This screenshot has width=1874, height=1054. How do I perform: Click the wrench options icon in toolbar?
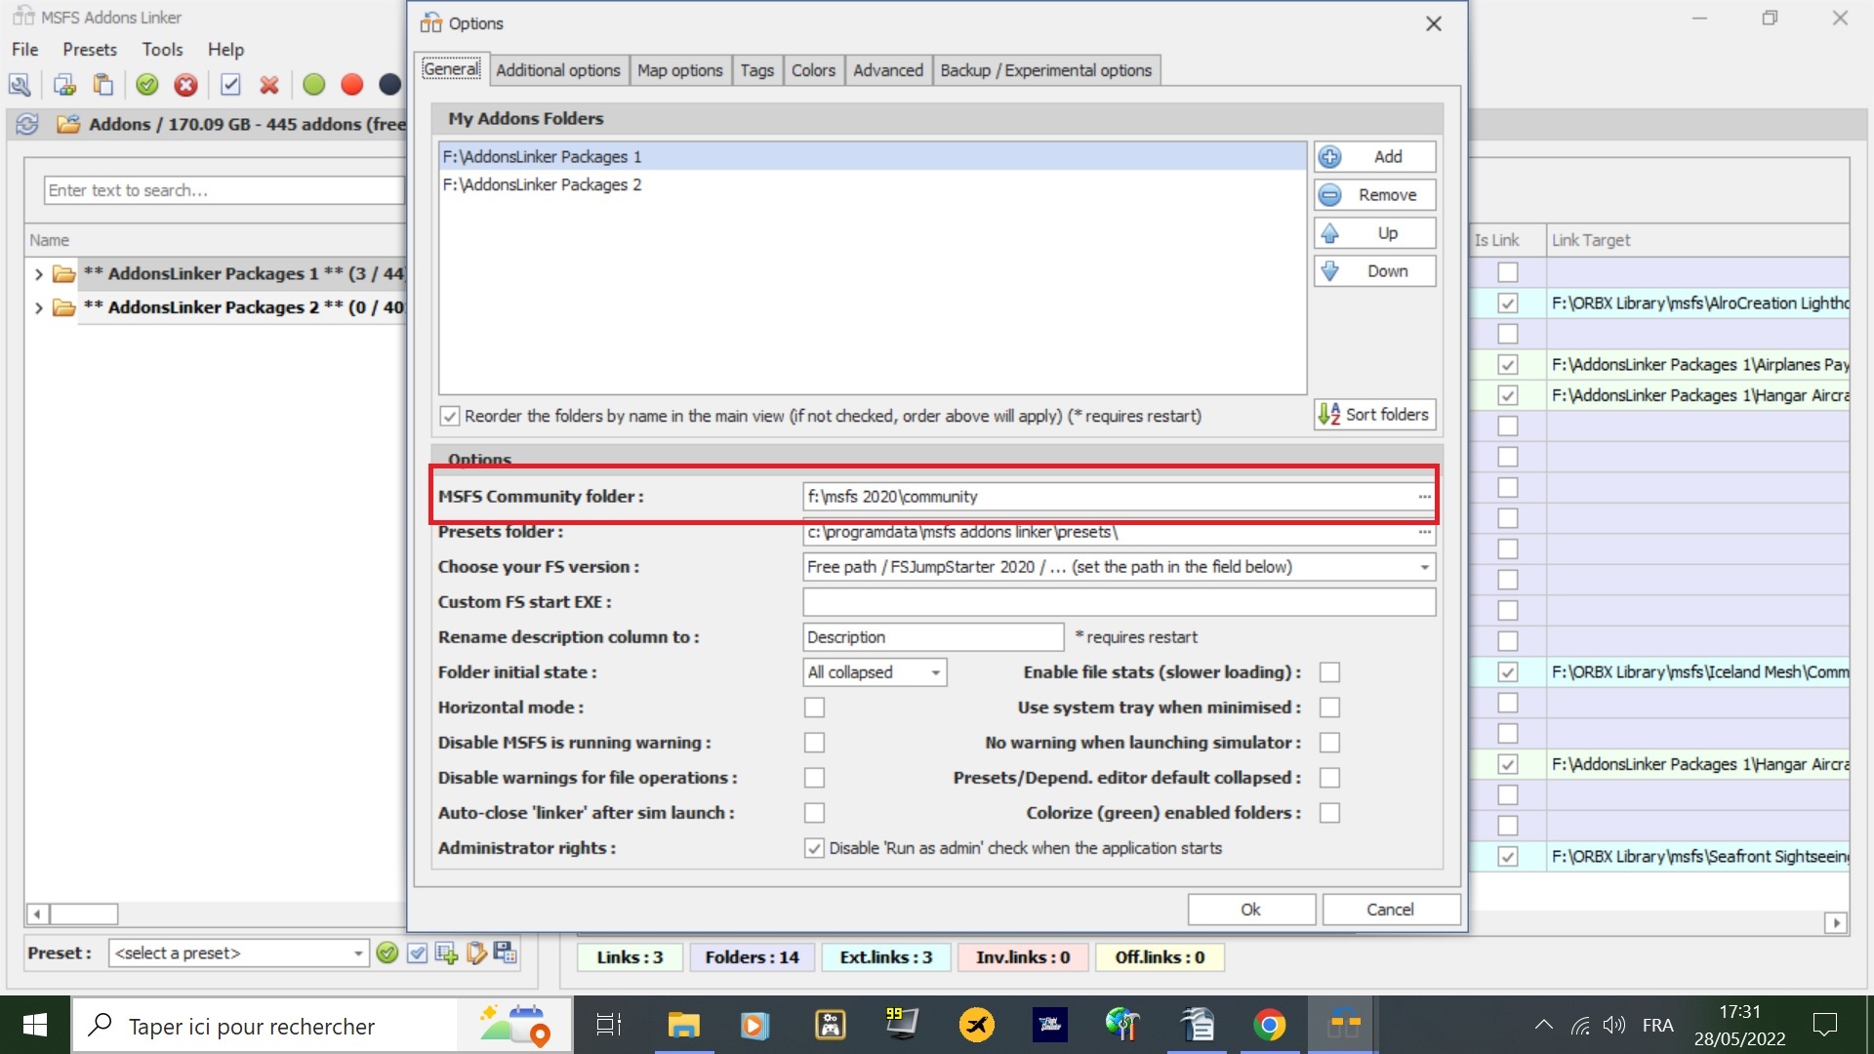point(20,85)
